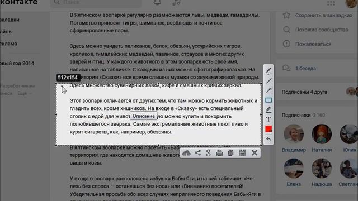358x201 pixels.
Task: Click the Описание tooltip label
Action: [x=144, y=116]
